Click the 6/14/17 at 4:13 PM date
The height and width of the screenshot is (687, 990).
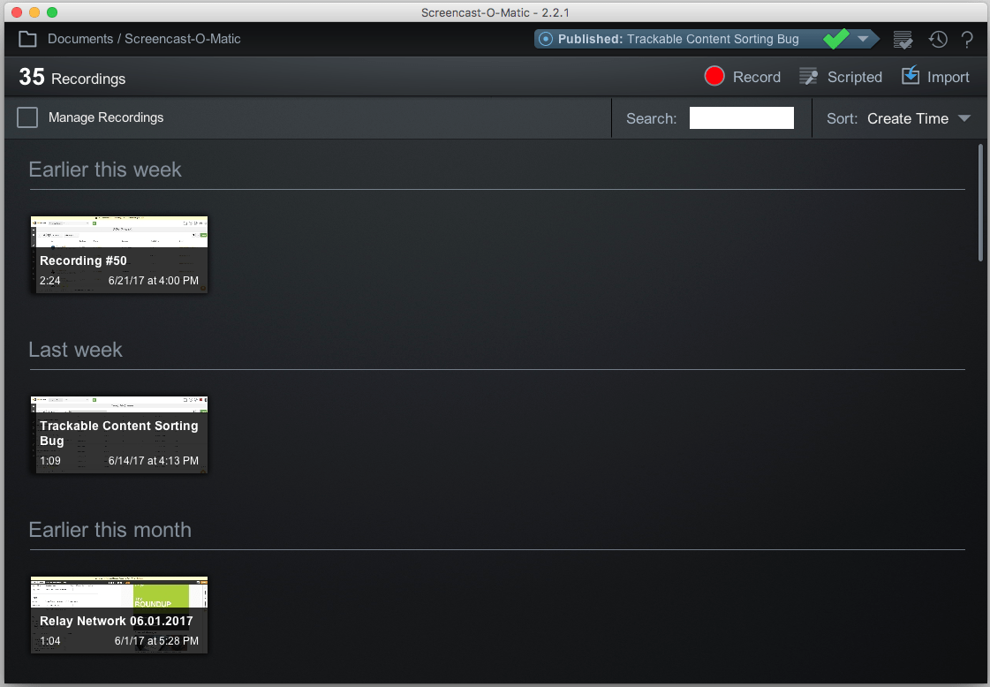click(x=154, y=461)
